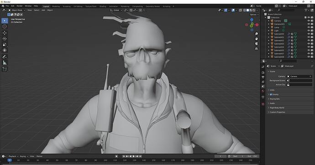Open the Render properties tab icon
315x165 pixels.
[263, 72]
